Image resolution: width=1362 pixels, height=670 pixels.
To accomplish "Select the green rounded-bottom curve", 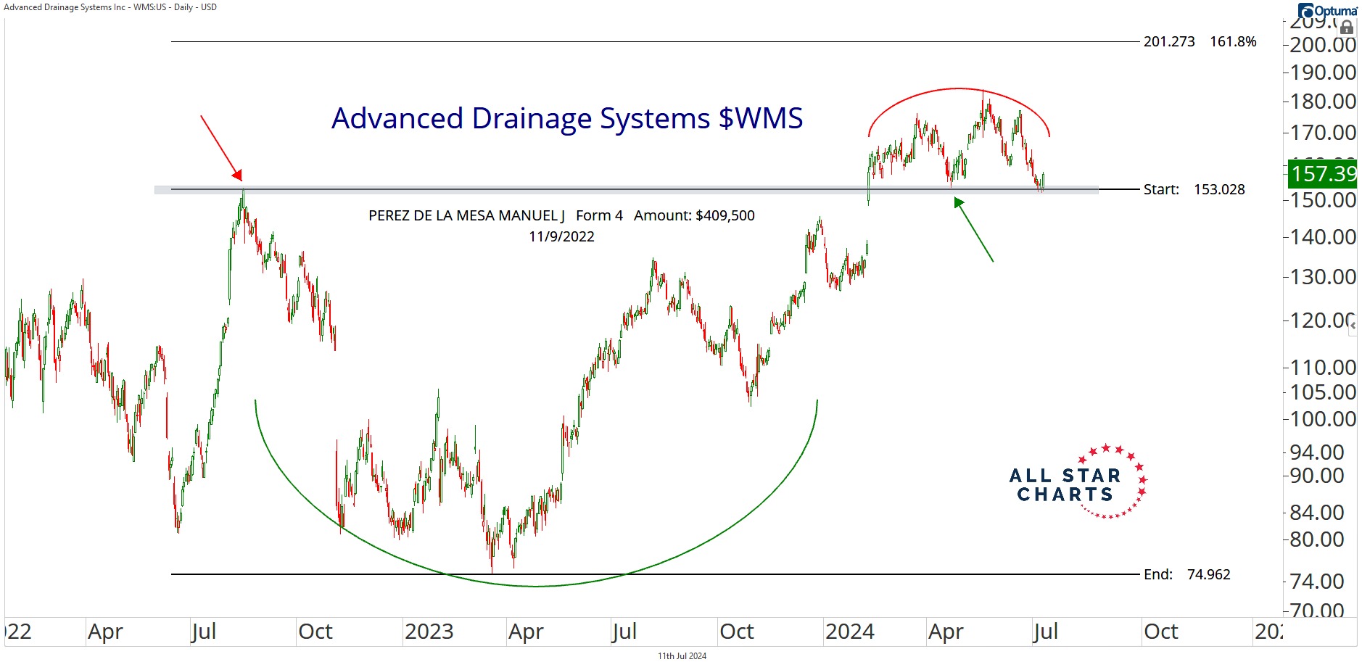I will 537,585.
